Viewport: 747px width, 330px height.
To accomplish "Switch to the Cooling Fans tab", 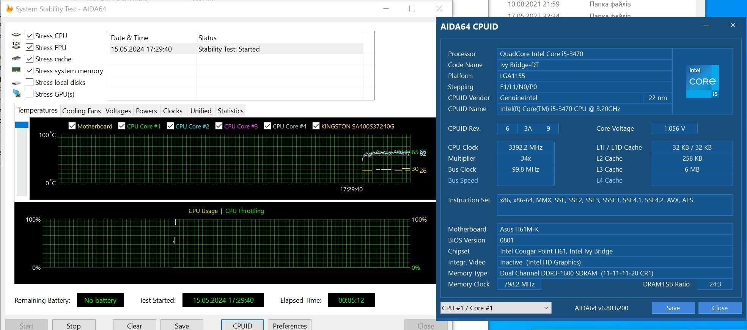I will click(82, 111).
